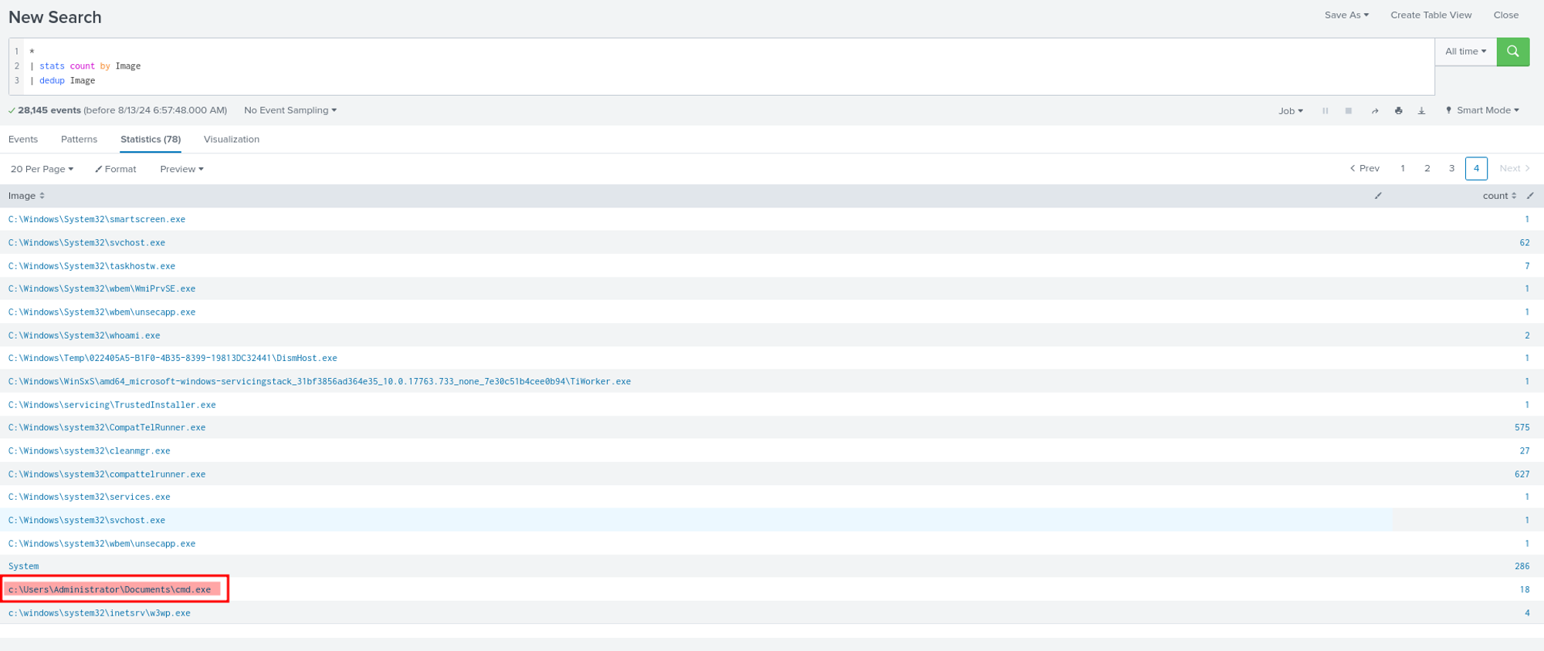Image resolution: width=1544 pixels, height=651 pixels.
Task: Stop the search job
Action: pyautogui.click(x=1349, y=111)
